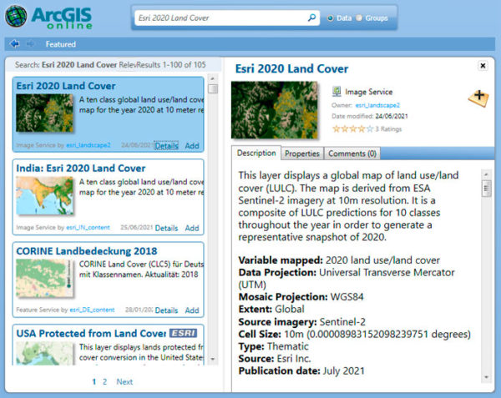Click the search field with Esri 2020 Land Cover
501x398 pixels.
tap(227, 18)
